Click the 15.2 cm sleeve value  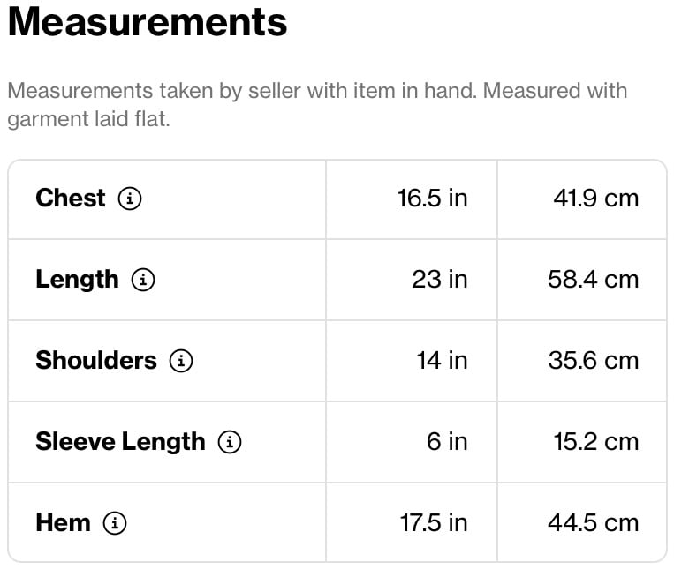coord(595,442)
